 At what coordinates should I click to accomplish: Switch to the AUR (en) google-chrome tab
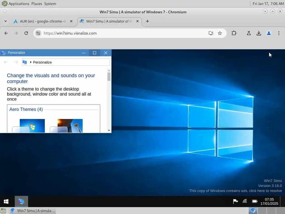point(43,21)
